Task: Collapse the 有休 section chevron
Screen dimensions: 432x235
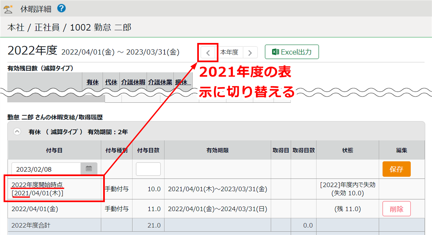Action: click(17, 132)
